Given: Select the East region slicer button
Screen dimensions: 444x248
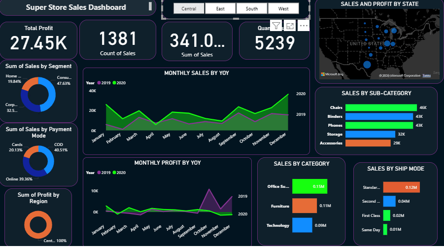Looking at the screenshot, I should [x=220, y=8].
